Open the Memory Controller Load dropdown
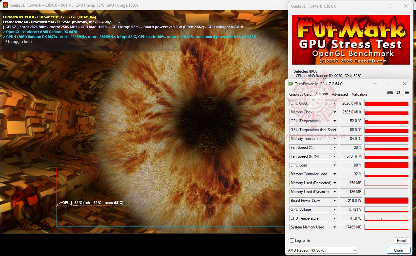Viewport: 416px width, 256px height. coord(335,174)
